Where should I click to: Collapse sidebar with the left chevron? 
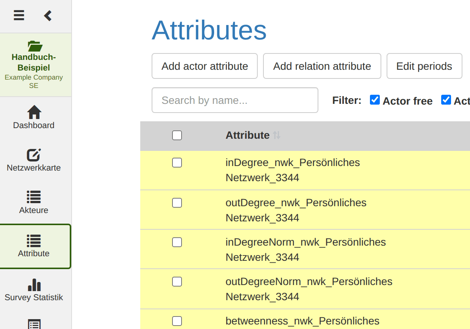(48, 16)
